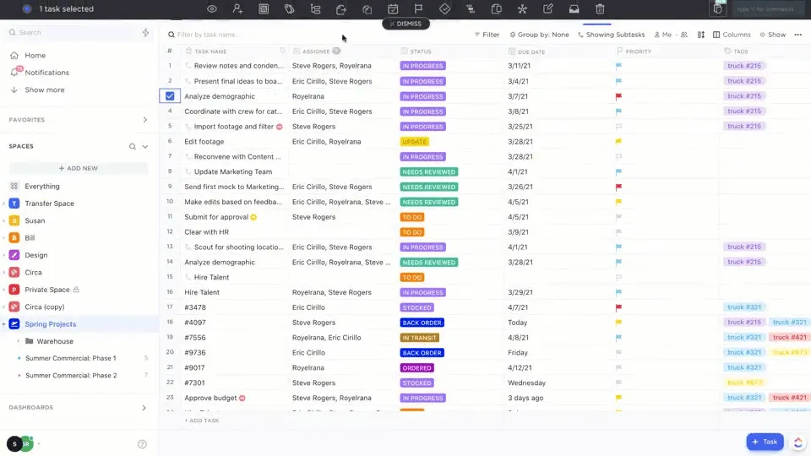Image resolution: width=811 pixels, height=456 pixels.
Task: Toggle the Me filter
Action: [x=663, y=35]
